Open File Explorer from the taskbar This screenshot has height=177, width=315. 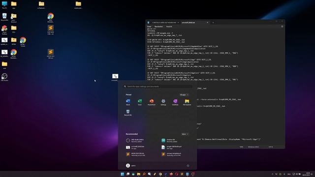[x=139, y=174]
